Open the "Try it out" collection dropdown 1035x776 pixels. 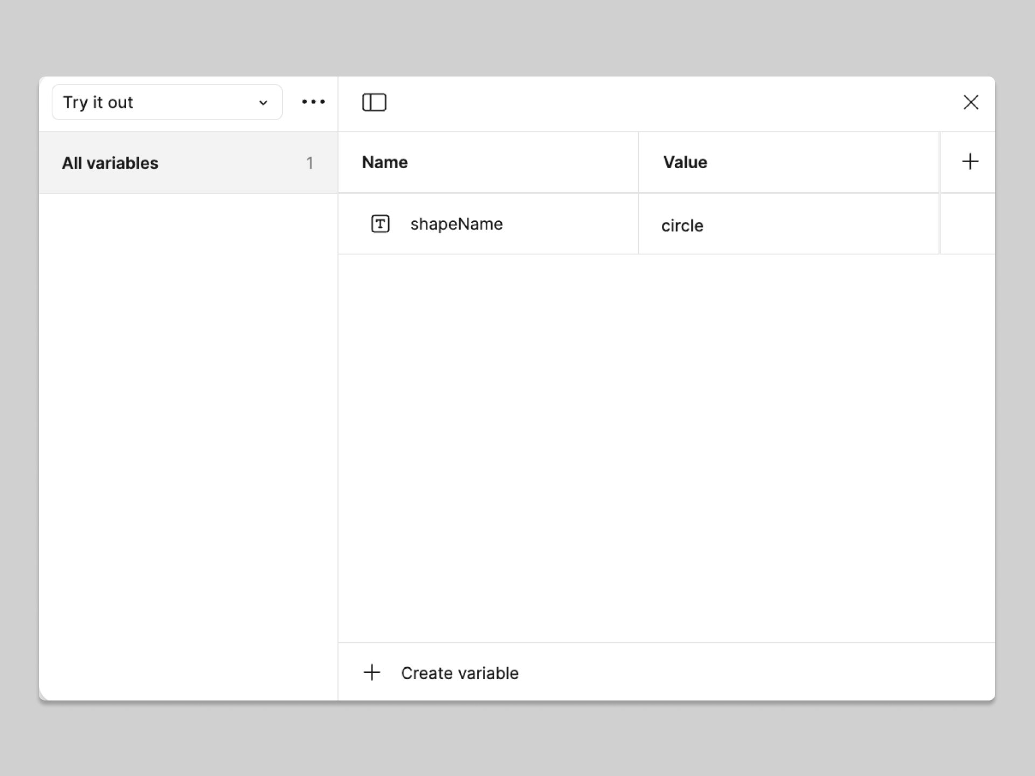coord(167,102)
